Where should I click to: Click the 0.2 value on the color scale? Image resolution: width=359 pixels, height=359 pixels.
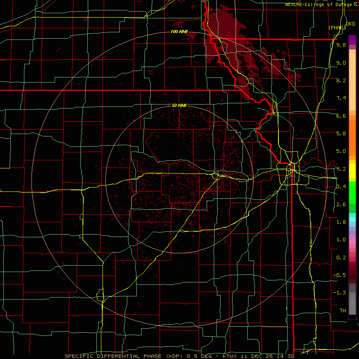tap(341, 258)
